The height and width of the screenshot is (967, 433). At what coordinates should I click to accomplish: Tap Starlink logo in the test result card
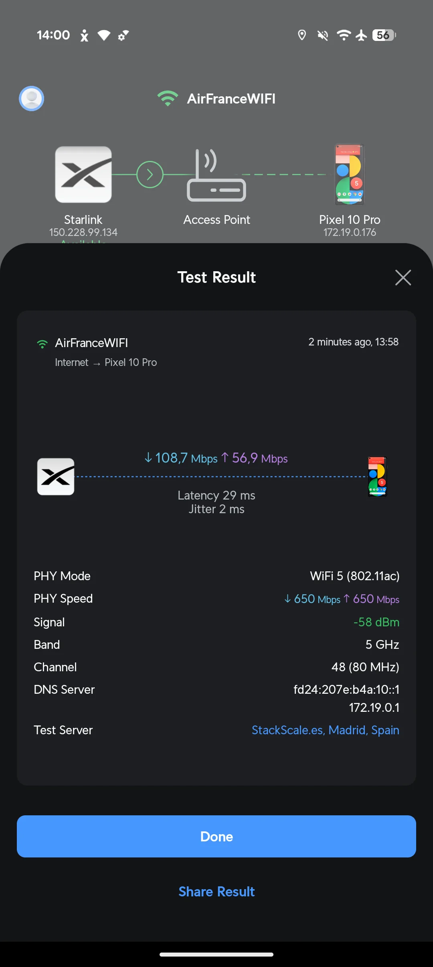point(56,477)
